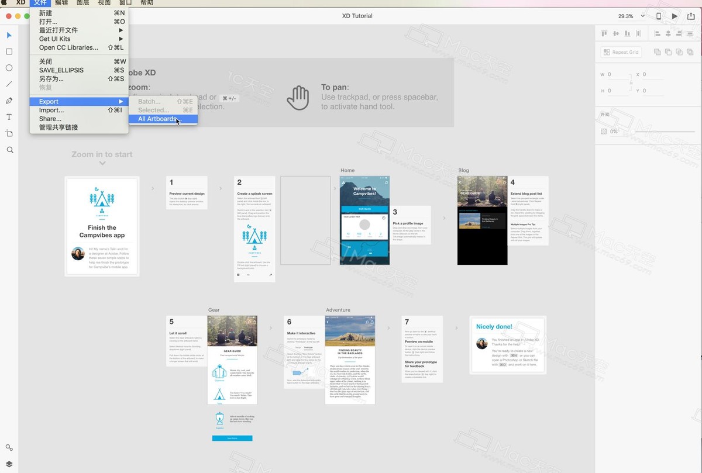Select the Ellipse tool
702x473 pixels.
coord(9,68)
